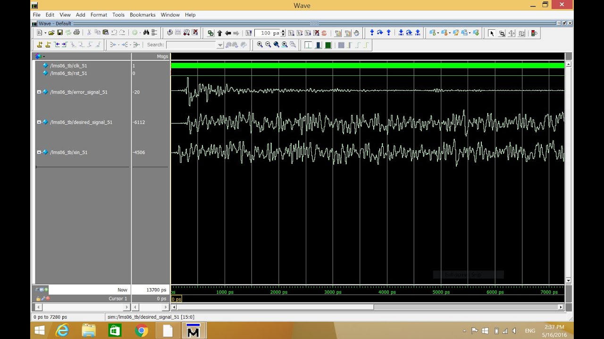Click the Step Into blue down-arrow icon
Viewport: 604px width, 339px height.
click(372, 32)
